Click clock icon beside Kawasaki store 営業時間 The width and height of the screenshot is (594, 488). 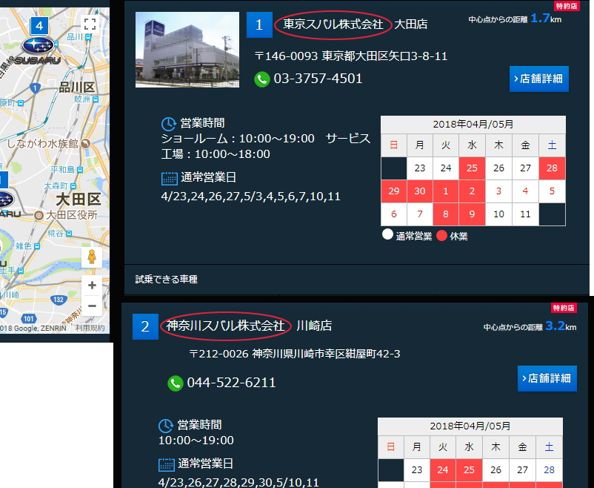166,426
